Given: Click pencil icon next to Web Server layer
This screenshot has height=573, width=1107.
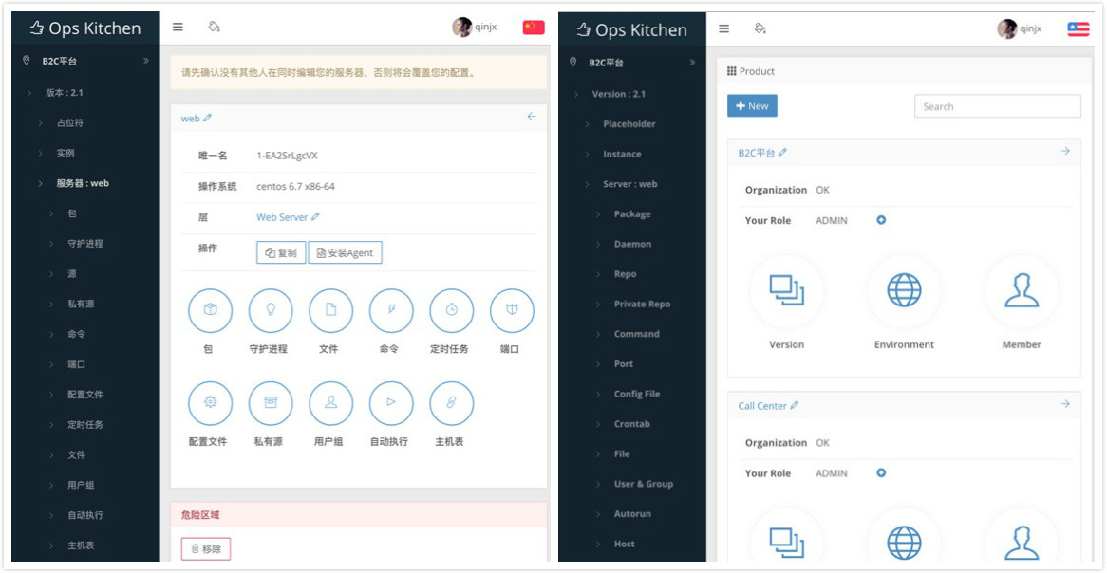Looking at the screenshot, I should [x=315, y=217].
